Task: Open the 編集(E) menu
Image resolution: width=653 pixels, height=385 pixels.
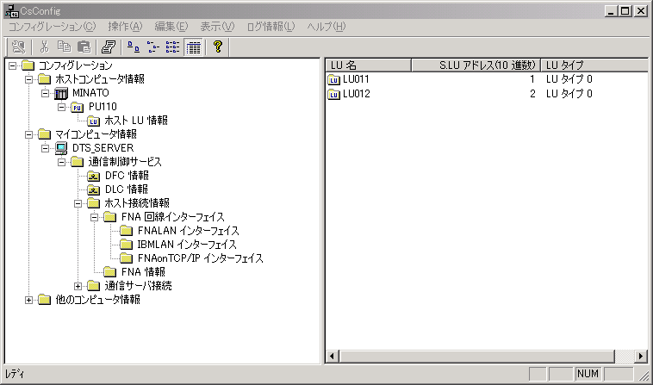Action: (171, 27)
